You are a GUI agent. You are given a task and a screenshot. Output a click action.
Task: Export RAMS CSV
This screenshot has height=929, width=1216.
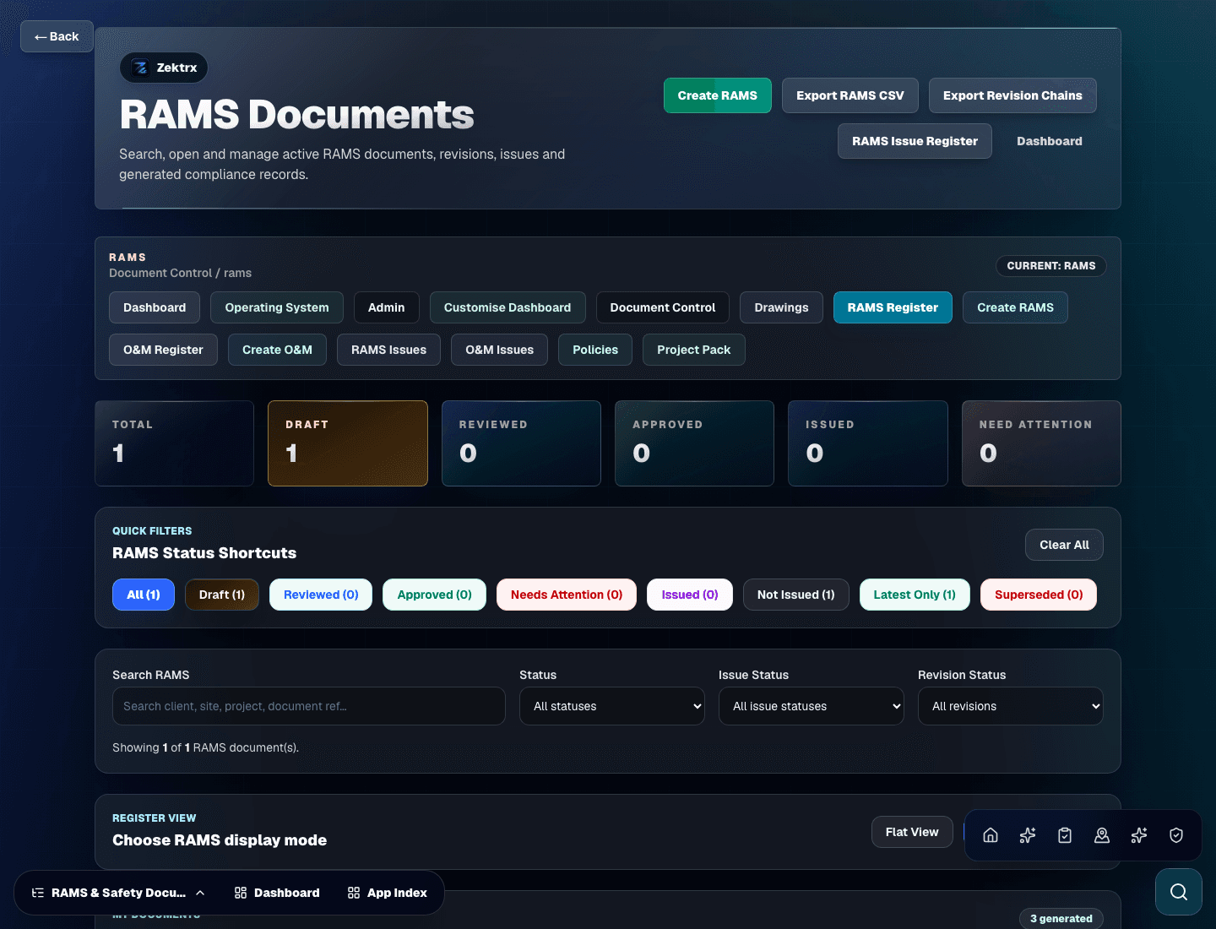click(x=850, y=95)
